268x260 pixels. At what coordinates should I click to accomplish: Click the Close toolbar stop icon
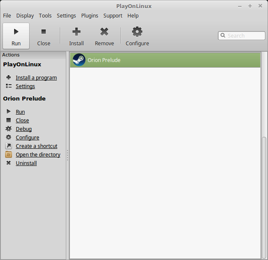(x=44, y=32)
